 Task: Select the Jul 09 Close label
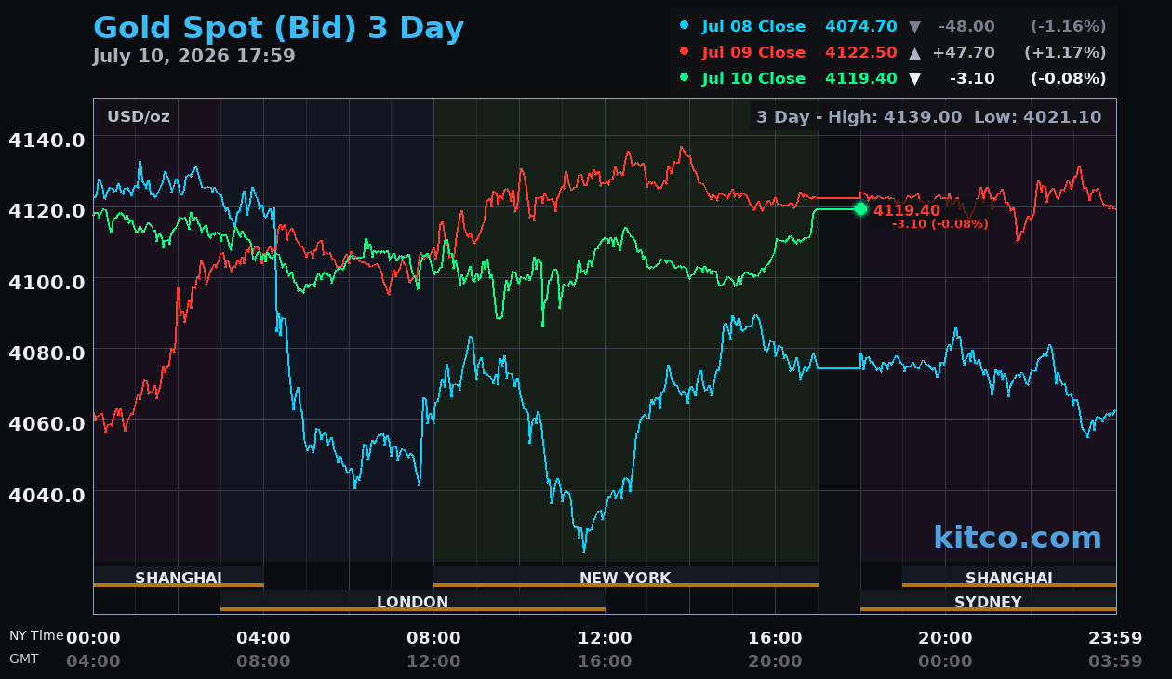click(x=753, y=53)
